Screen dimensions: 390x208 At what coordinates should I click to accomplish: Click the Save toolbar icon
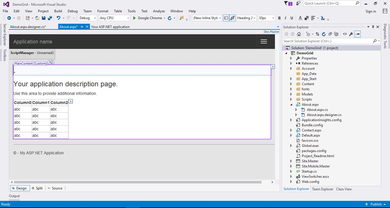pos(43,18)
